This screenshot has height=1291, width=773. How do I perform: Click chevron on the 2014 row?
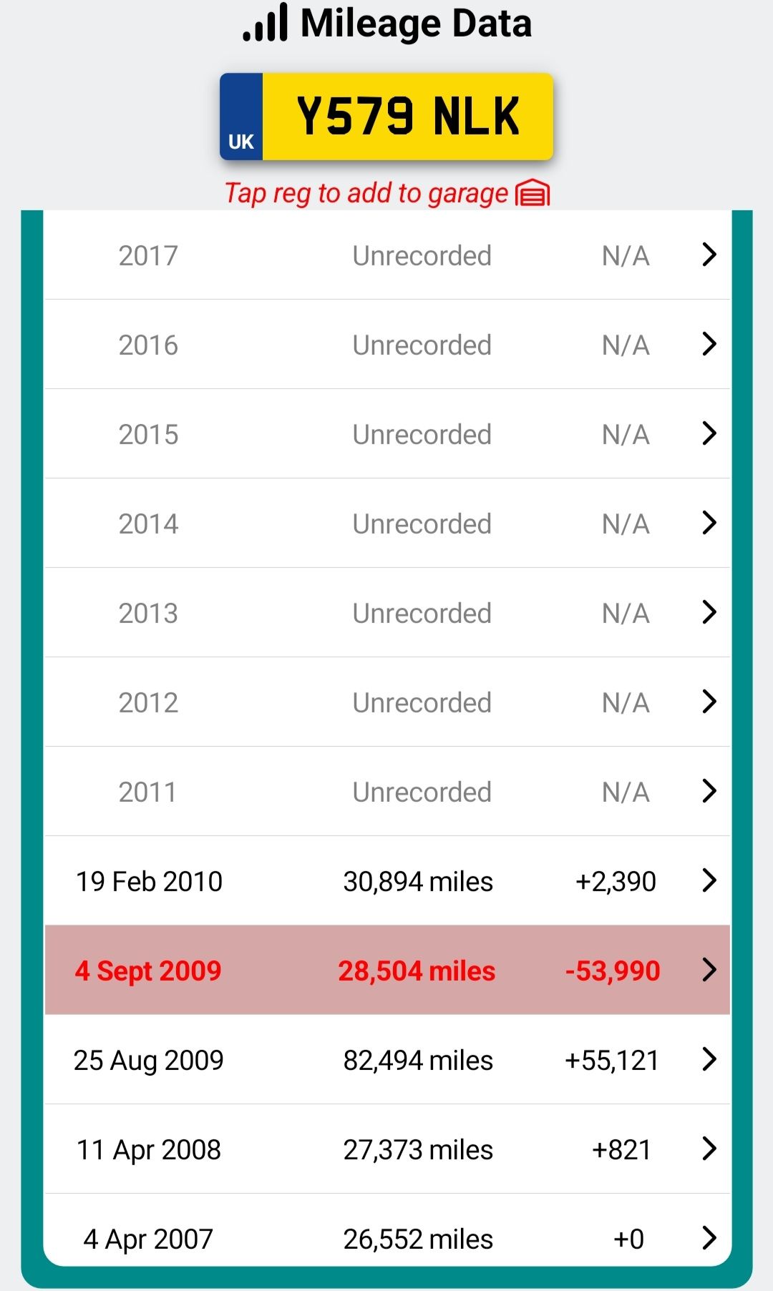[x=709, y=523]
